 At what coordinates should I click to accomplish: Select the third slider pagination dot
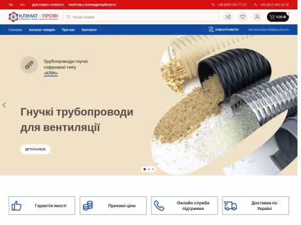point(153,169)
